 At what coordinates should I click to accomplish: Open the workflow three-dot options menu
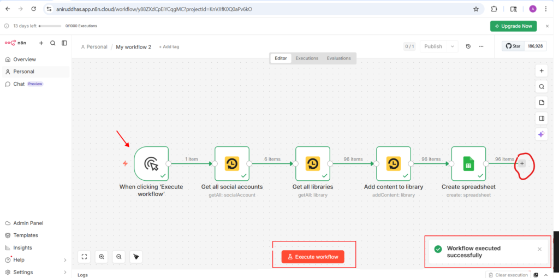(x=481, y=46)
